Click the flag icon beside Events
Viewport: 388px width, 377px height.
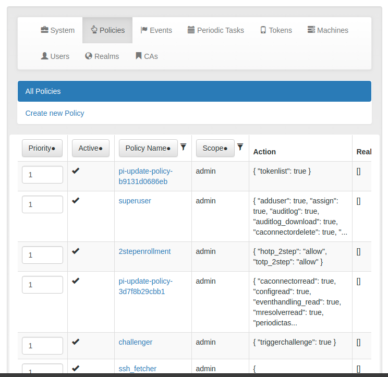144,30
